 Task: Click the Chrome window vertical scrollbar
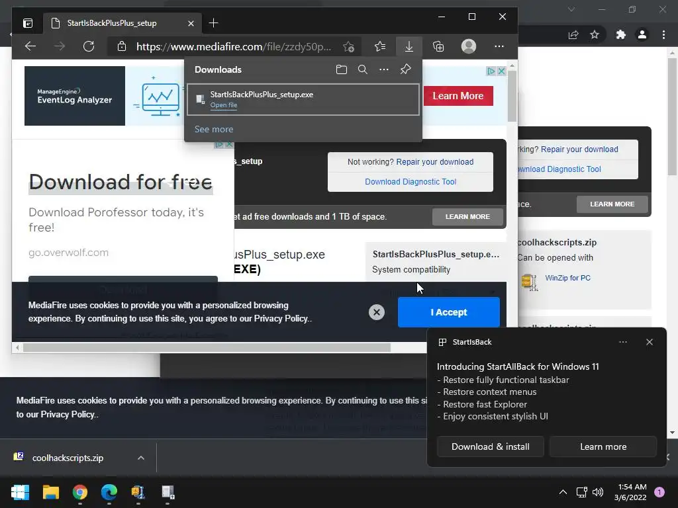(672, 116)
